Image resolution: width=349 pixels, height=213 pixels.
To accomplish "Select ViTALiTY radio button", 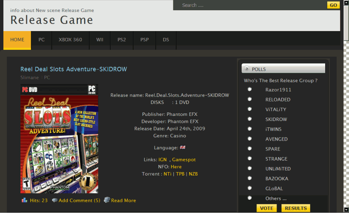I will point(250,109).
